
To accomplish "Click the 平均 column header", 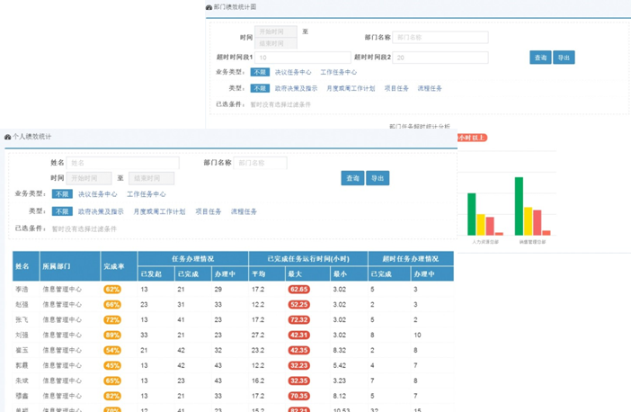I will click(x=267, y=274).
